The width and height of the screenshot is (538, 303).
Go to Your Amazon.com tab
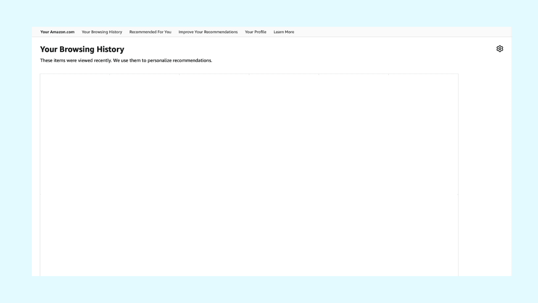57,32
